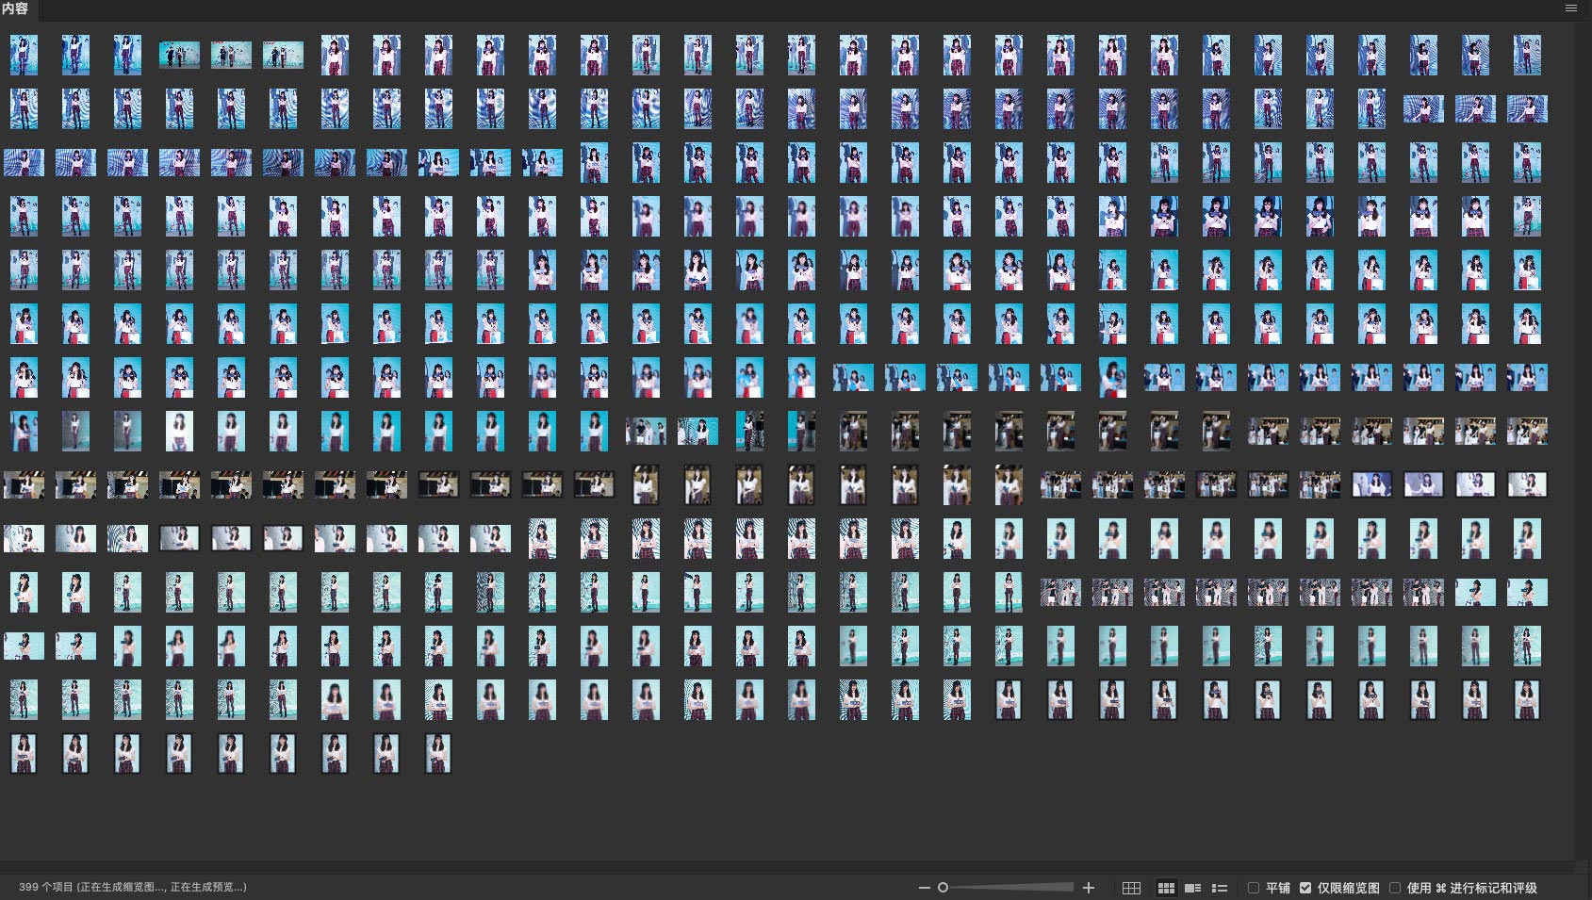Open the 内容 panel options menu
The width and height of the screenshot is (1592, 900).
pos(1570,8)
